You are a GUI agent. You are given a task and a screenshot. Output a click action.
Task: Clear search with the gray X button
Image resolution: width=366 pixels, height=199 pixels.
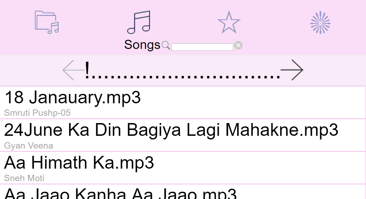point(238,46)
